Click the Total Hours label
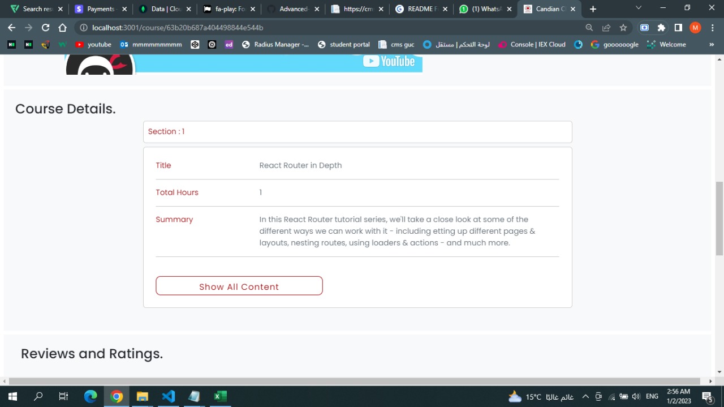The image size is (724, 407). tap(177, 192)
